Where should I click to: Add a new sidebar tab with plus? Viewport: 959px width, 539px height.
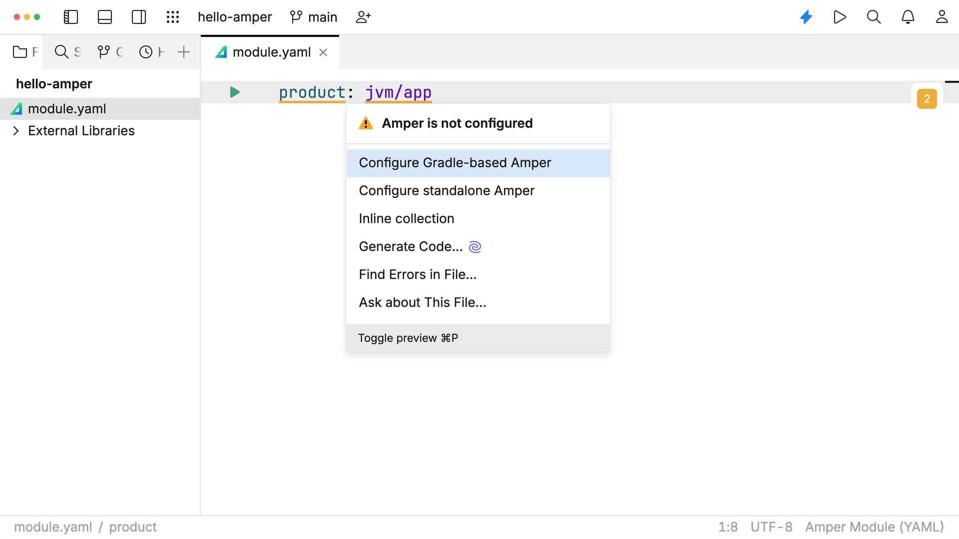click(184, 52)
